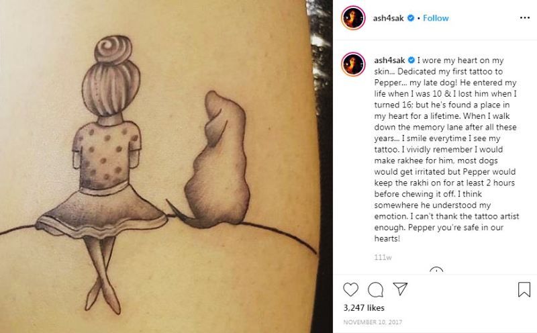537x333 pixels.
Task: Follow the ash4sak account
Action: [436, 18]
